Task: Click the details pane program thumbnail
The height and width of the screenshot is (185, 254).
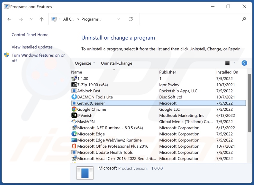Action: 85,173
